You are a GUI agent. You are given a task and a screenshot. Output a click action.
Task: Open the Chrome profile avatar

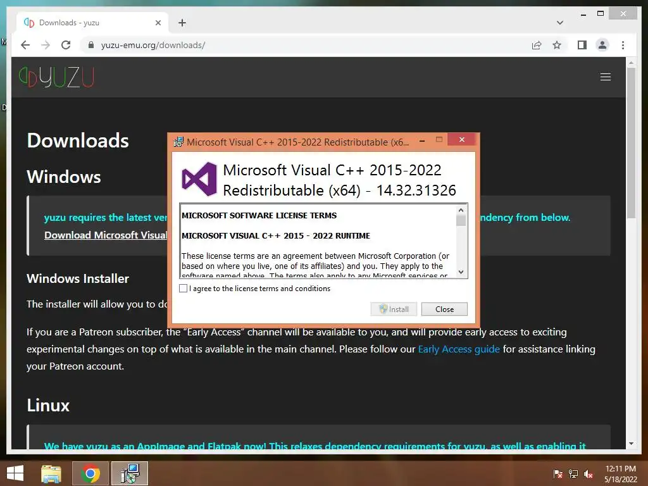click(x=602, y=45)
